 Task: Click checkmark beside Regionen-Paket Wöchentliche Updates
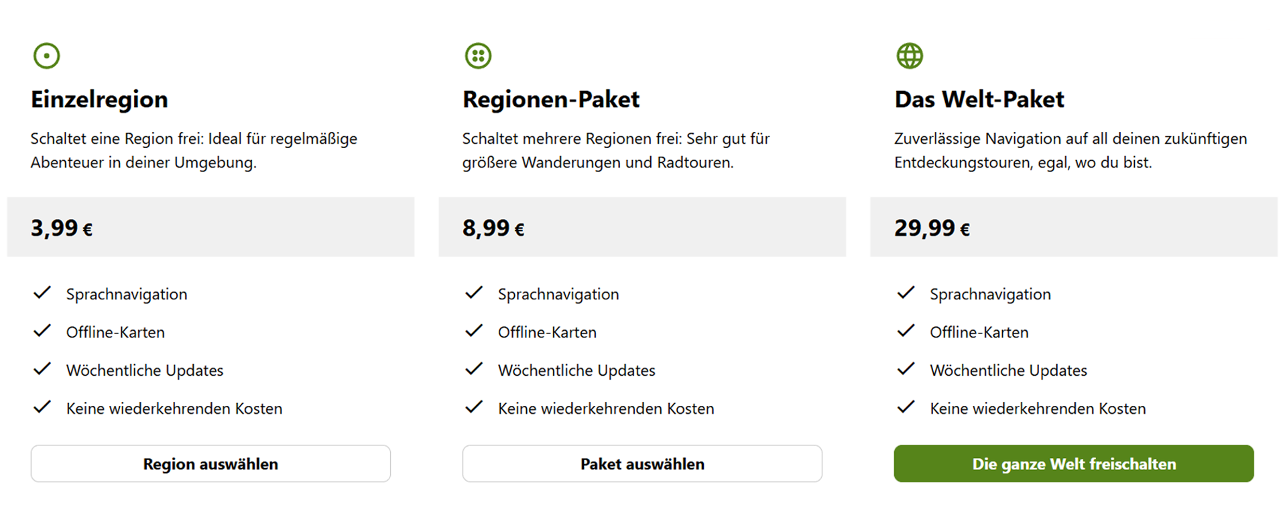(474, 369)
